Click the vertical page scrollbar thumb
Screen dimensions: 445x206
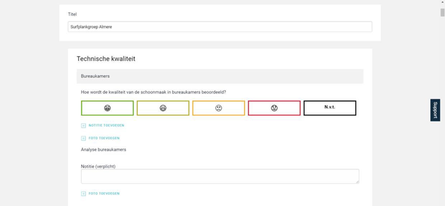tap(442, 13)
